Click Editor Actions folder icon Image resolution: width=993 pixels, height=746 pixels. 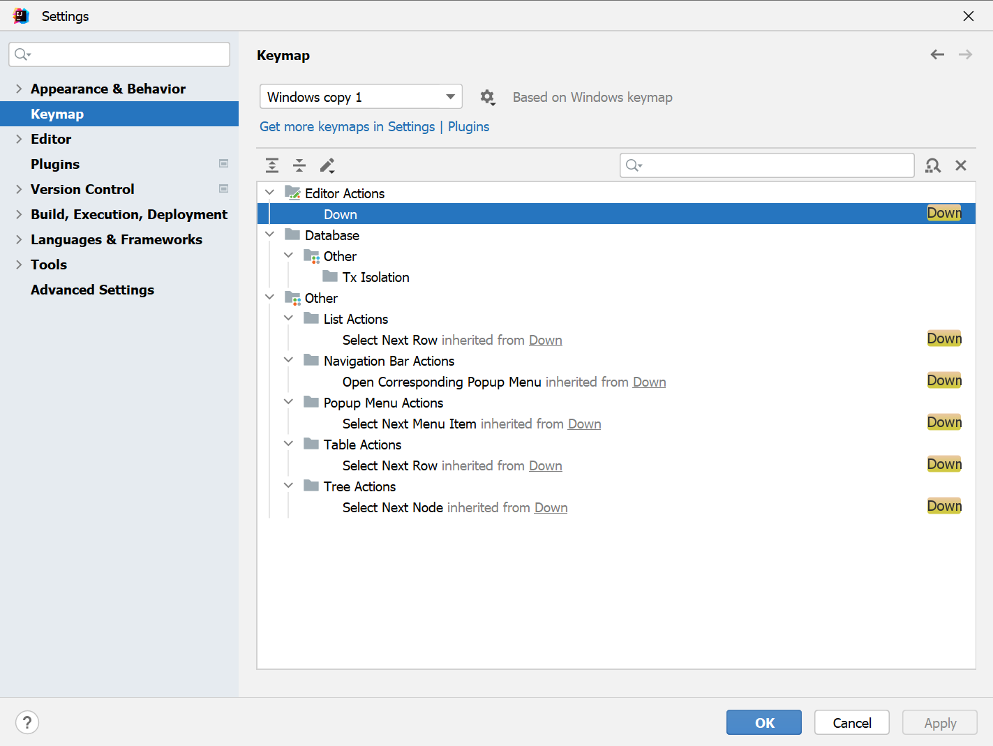[x=292, y=193]
